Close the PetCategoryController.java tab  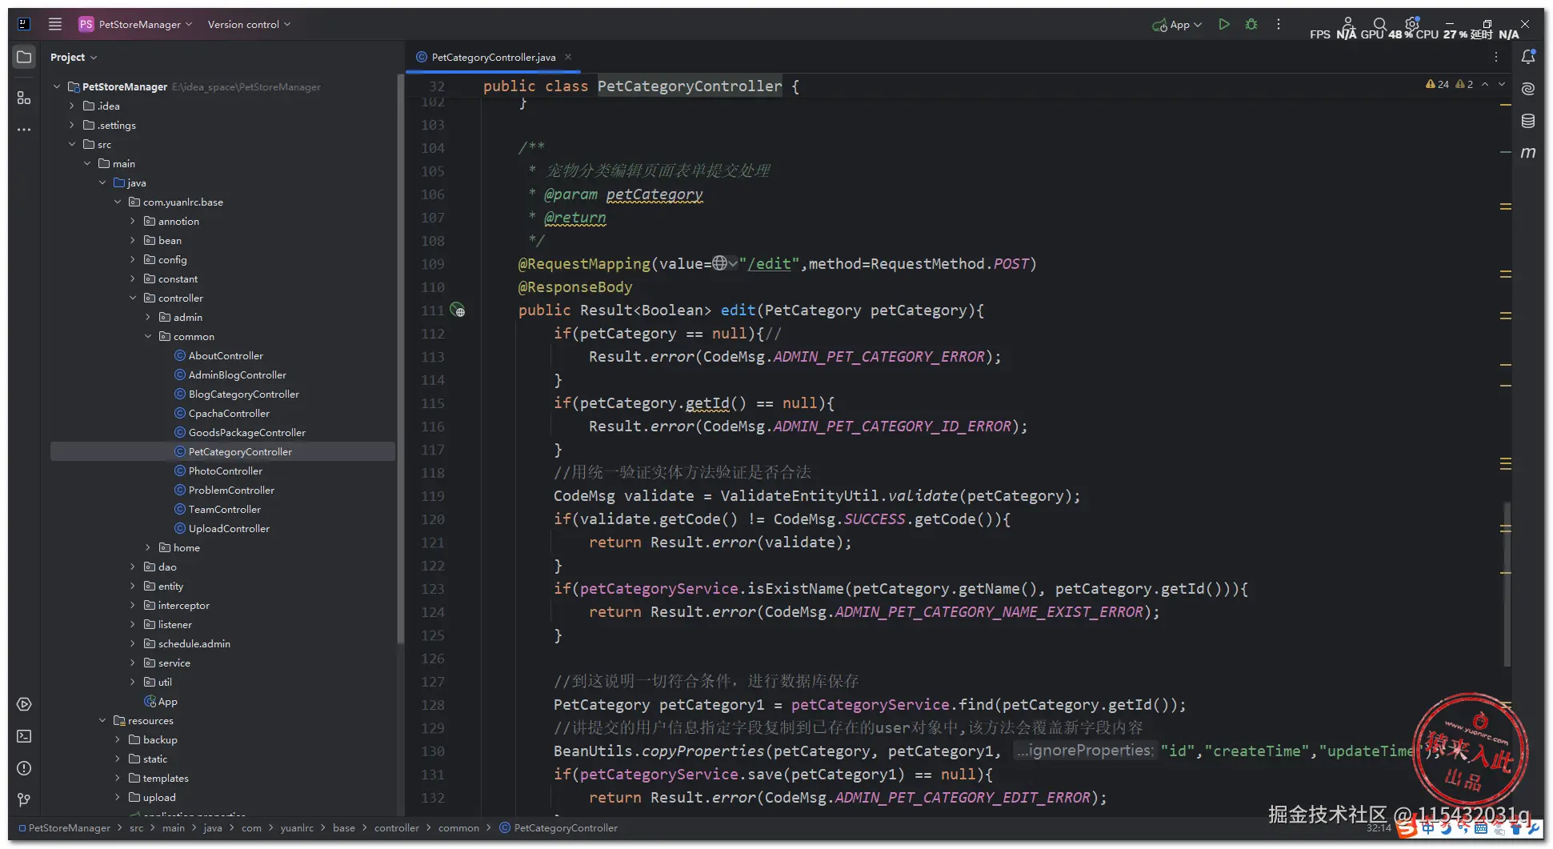(x=568, y=57)
